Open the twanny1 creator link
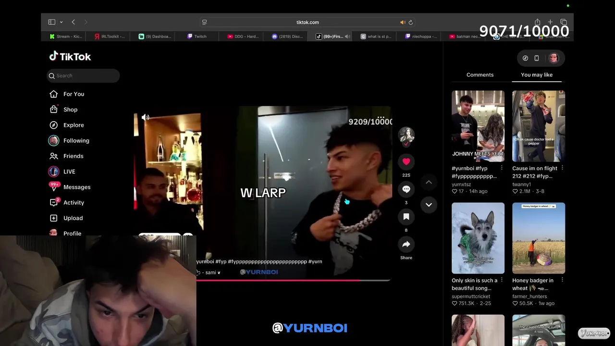The width and height of the screenshot is (615, 346). pyautogui.click(x=521, y=185)
